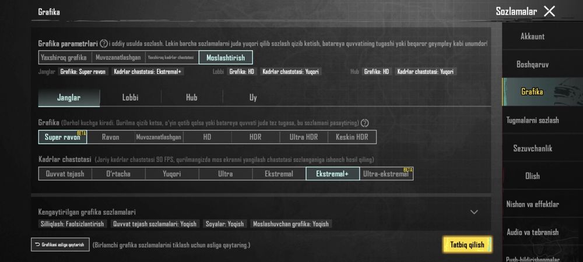The height and width of the screenshot is (262, 583).
Task: Set frame rate to Ekstremal+
Action: (x=332, y=174)
